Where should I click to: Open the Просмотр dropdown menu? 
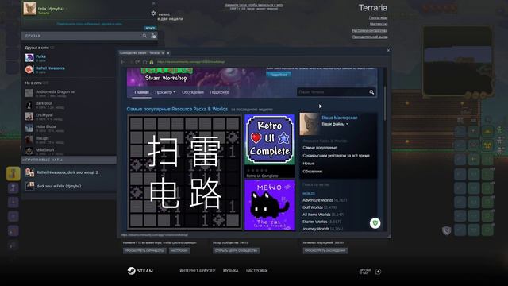click(165, 92)
